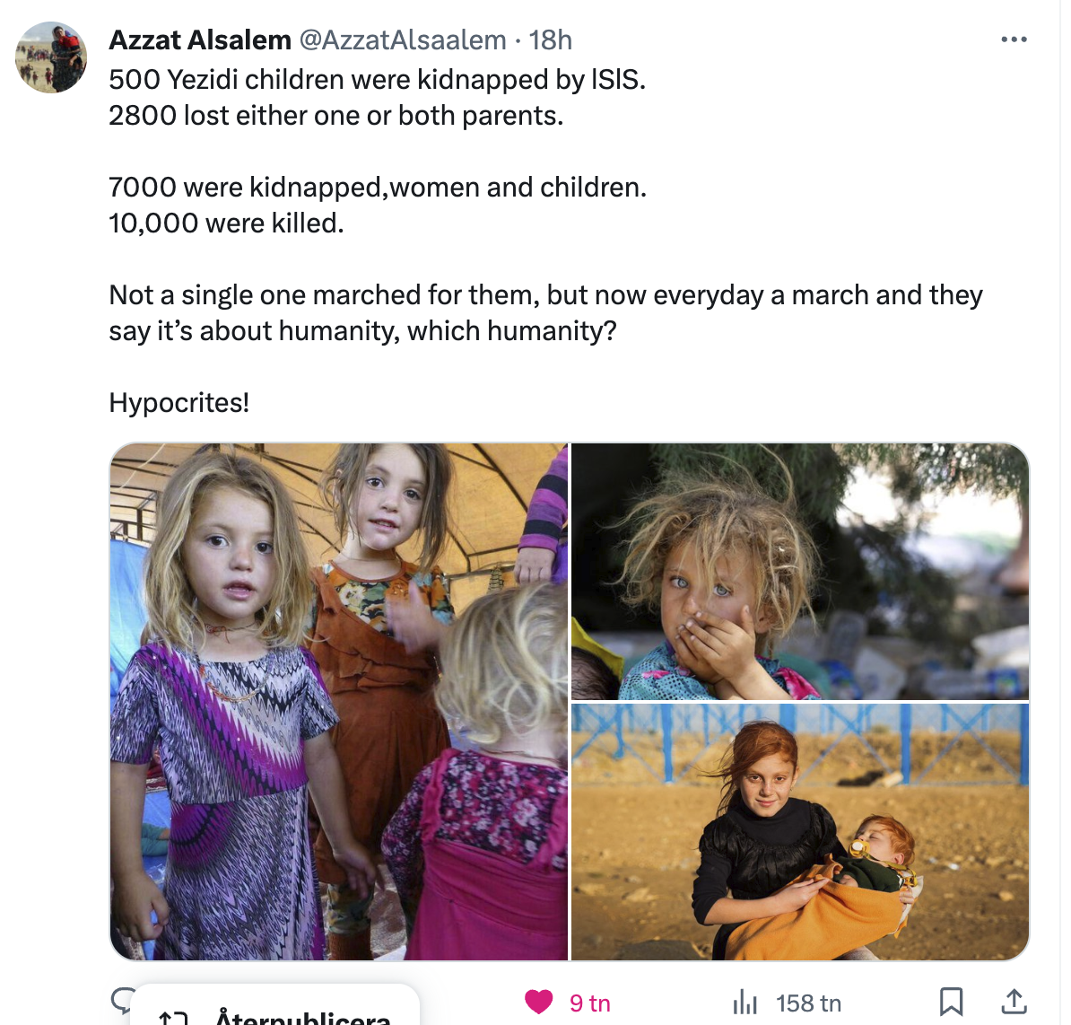Click the 18h timestamp
The image size is (1071, 1025).
click(550, 40)
